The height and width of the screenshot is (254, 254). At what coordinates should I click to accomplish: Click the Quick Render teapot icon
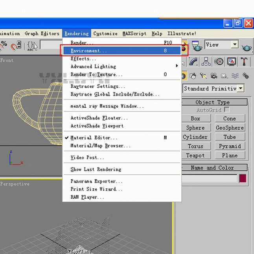247,47
